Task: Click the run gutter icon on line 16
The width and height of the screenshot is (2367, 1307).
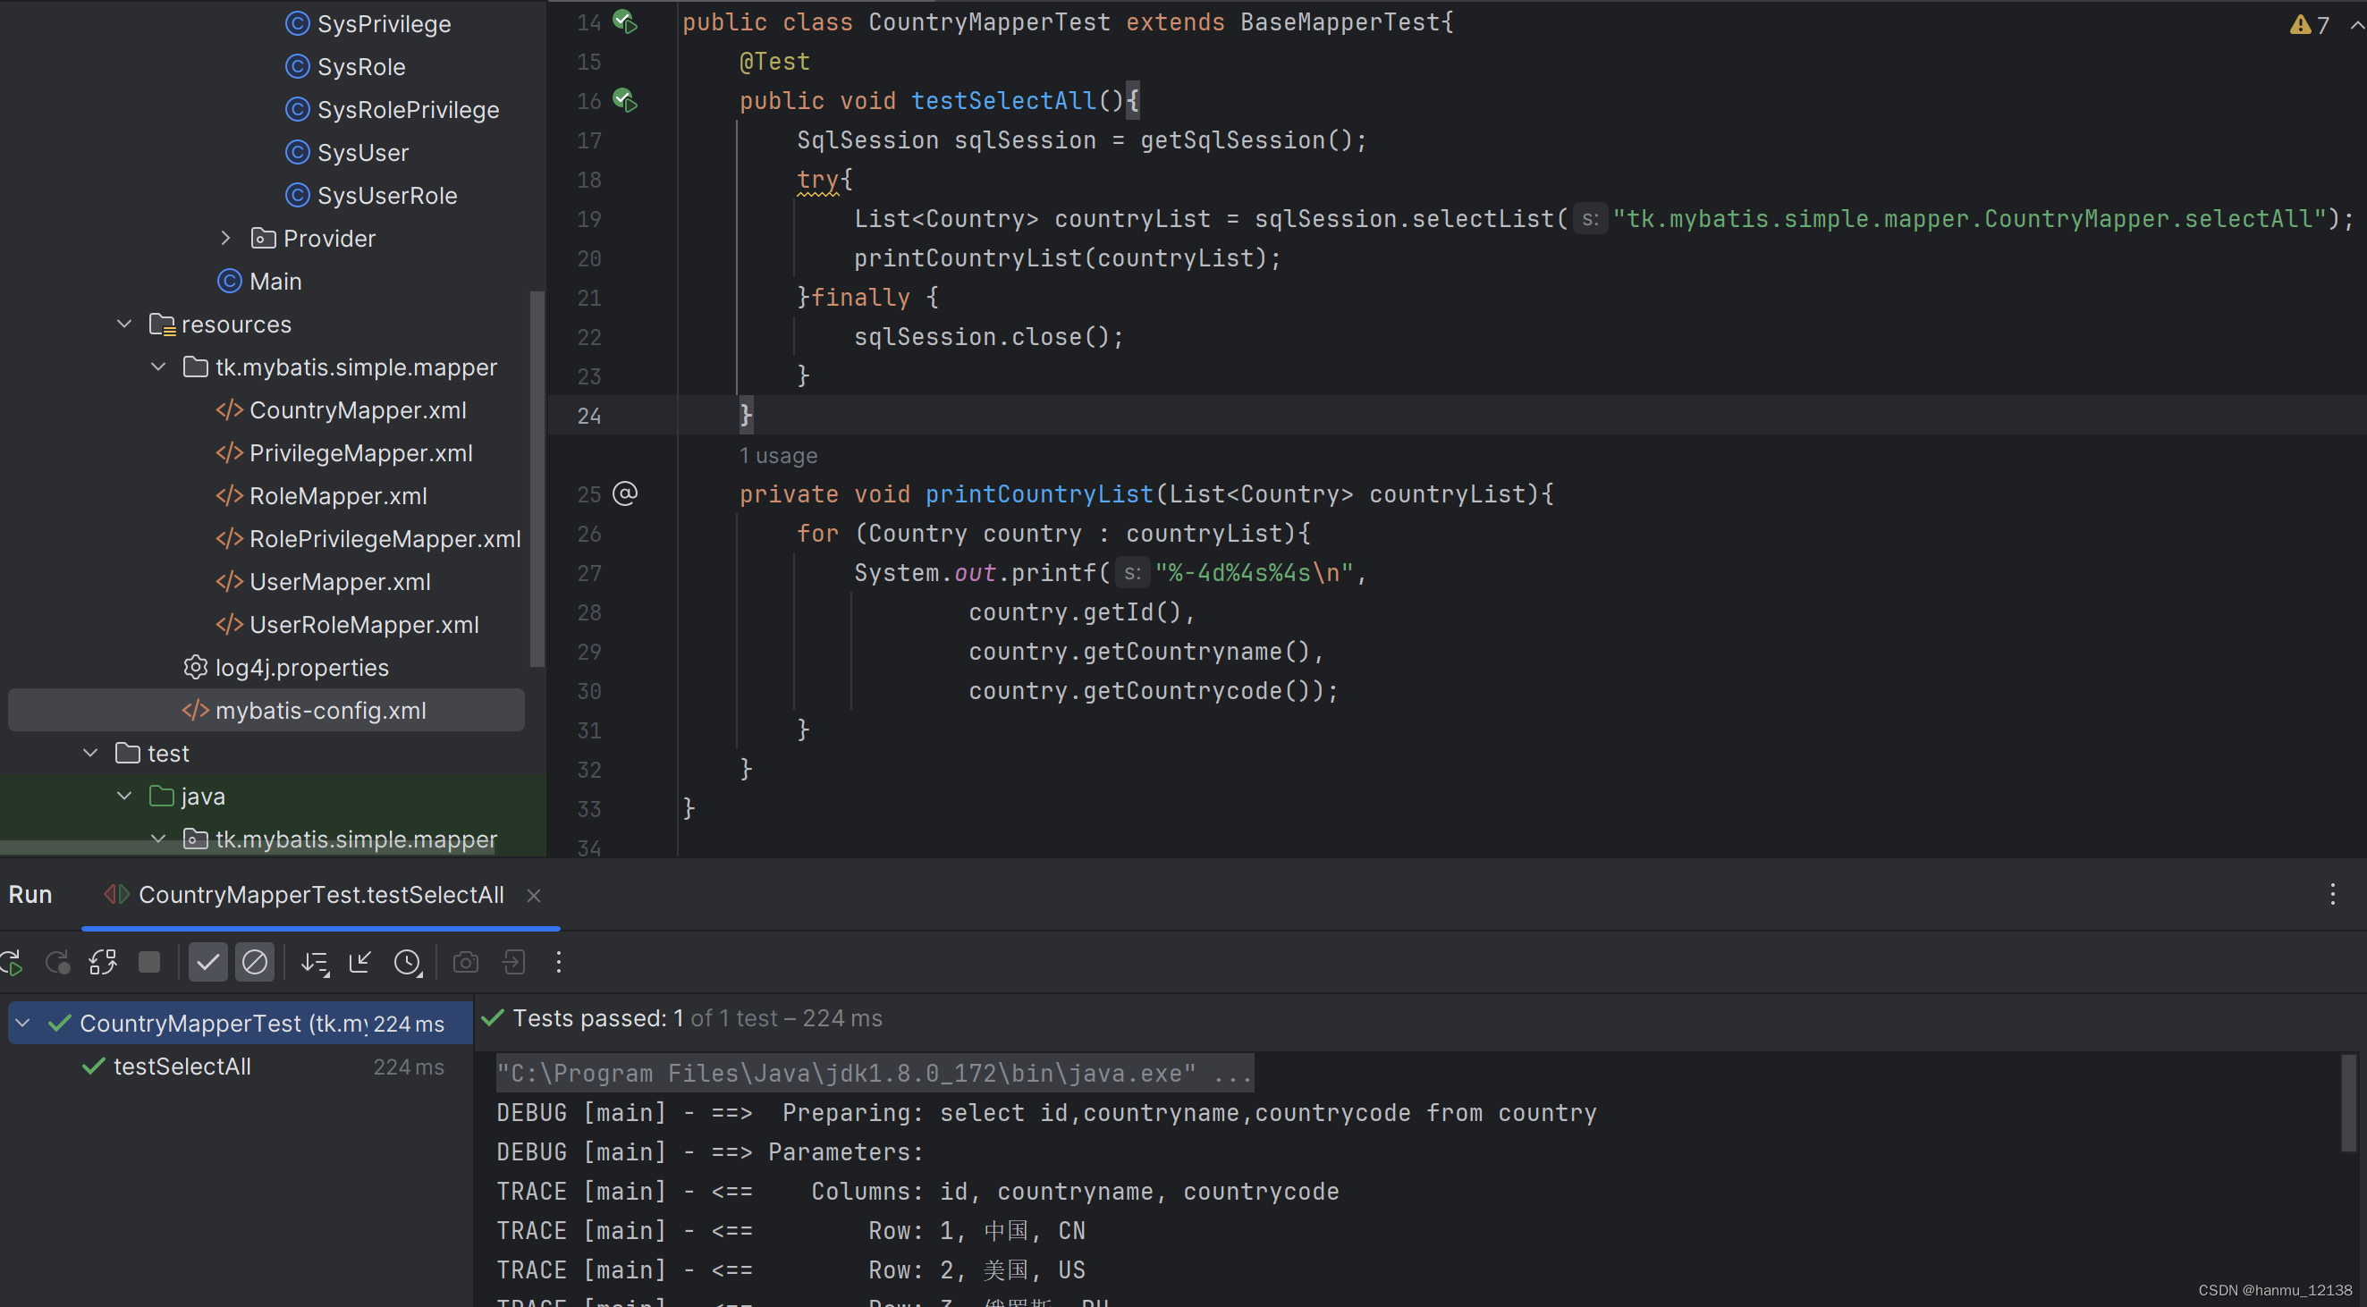Action: pyautogui.click(x=626, y=101)
